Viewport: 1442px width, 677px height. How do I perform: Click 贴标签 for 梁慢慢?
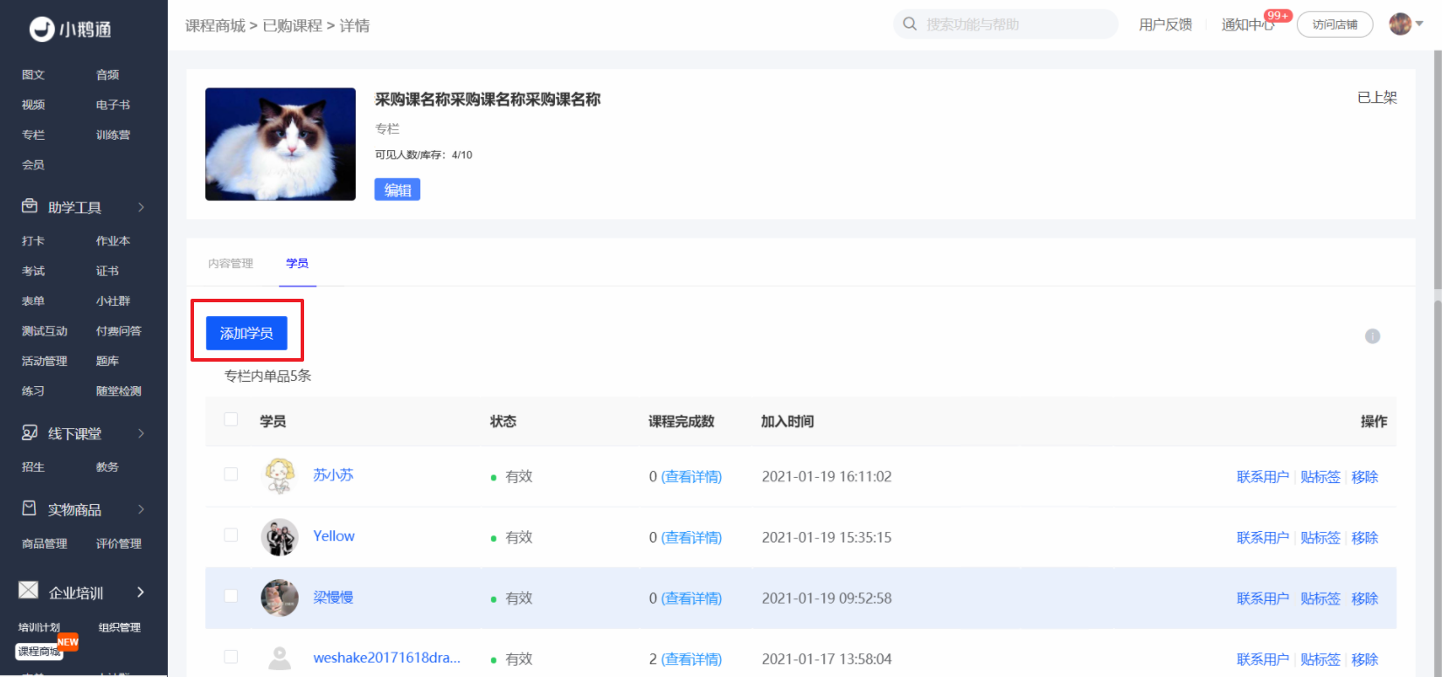(1321, 598)
